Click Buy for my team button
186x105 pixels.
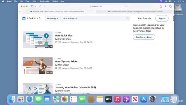144,37
